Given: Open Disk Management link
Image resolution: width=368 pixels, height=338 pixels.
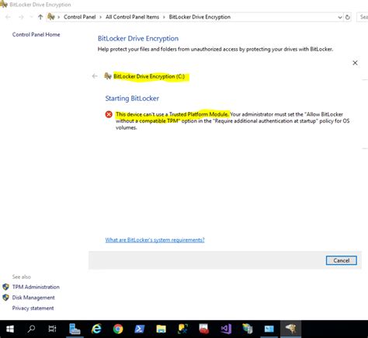Looking at the screenshot, I should [33, 298].
